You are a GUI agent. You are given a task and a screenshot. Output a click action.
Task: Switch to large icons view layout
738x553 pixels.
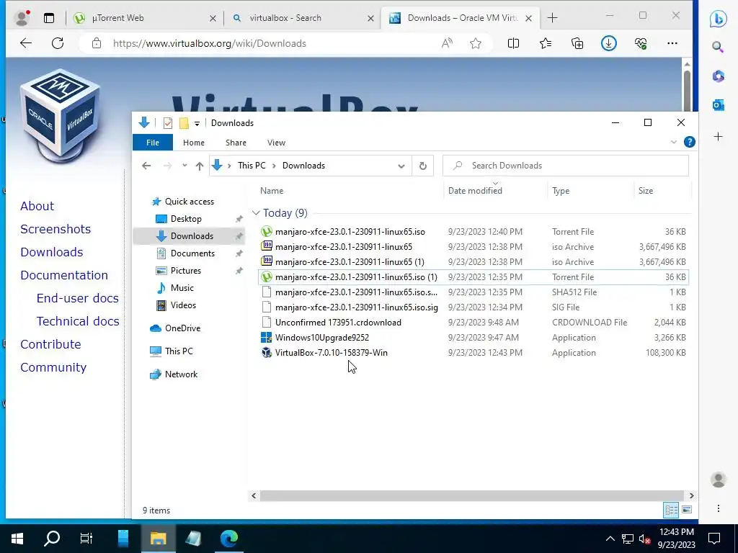pos(687,510)
